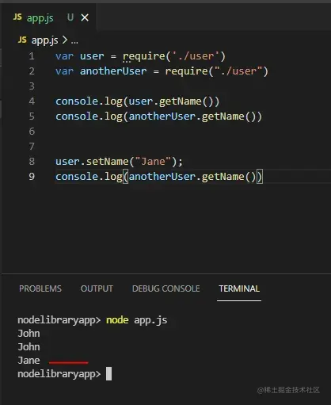Image resolution: width=331 pixels, height=405 pixels.
Task: Click line number 5 in gutter
Action: [32, 117]
